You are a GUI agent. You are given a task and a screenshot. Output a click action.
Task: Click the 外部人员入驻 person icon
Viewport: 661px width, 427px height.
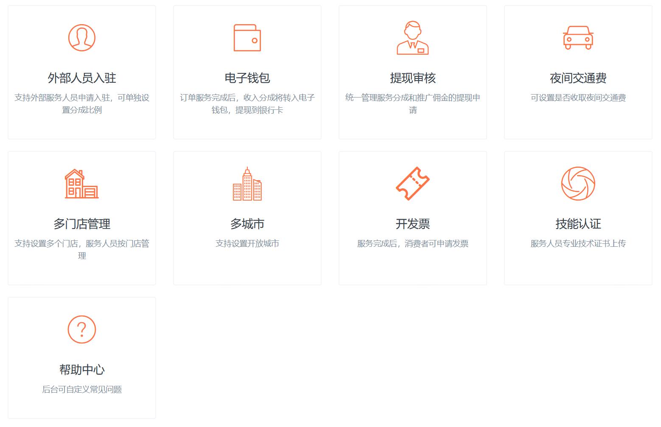81,37
